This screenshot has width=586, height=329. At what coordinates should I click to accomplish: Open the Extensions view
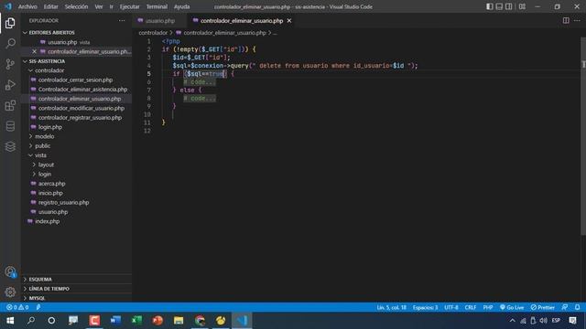[x=10, y=106]
